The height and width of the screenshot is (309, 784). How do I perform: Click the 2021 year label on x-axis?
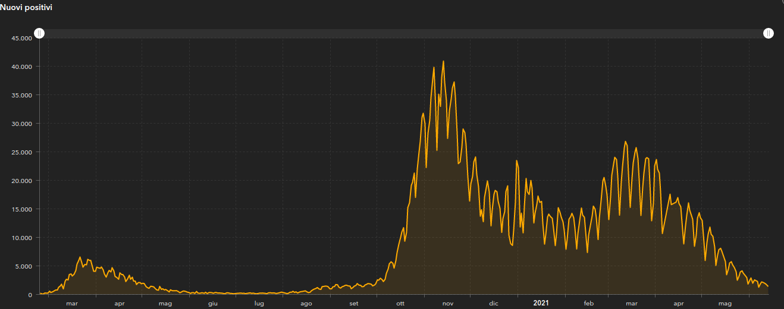pyautogui.click(x=541, y=304)
